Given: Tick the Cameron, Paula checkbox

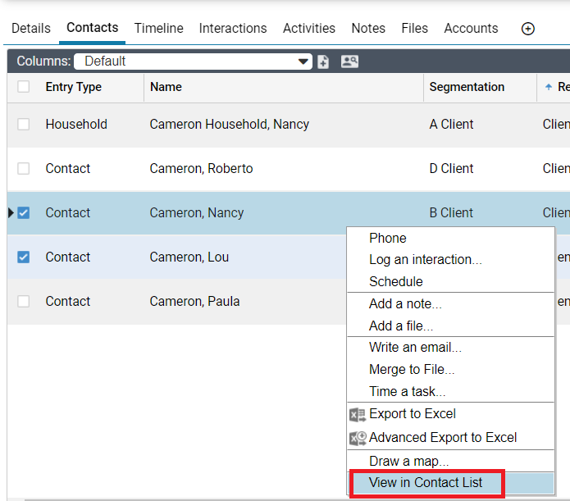Looking at the screenshot, I should click(x=24, y=302).
